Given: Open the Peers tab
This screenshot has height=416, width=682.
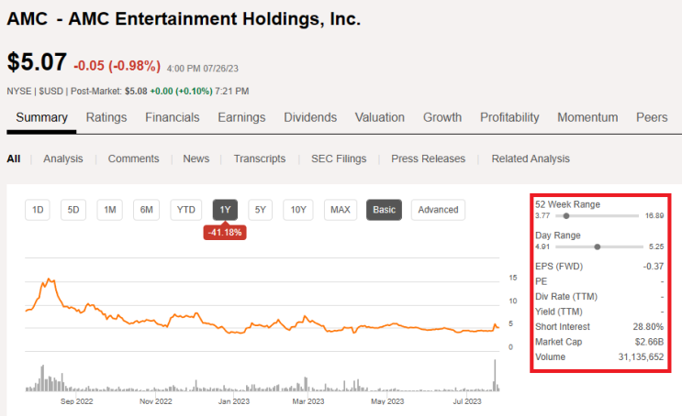Looking at the screenshot, I should (652, 117).
